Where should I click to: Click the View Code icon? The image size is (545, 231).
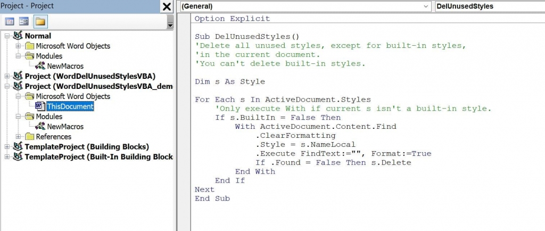[x=10, y=21]
